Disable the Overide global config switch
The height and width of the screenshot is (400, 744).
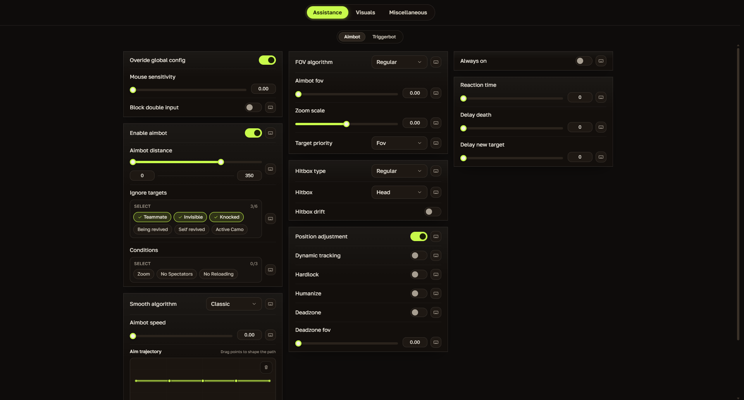267,60
